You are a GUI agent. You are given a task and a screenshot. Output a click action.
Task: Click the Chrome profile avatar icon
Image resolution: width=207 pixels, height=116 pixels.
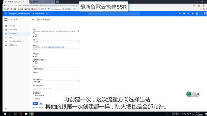point(203,5)
